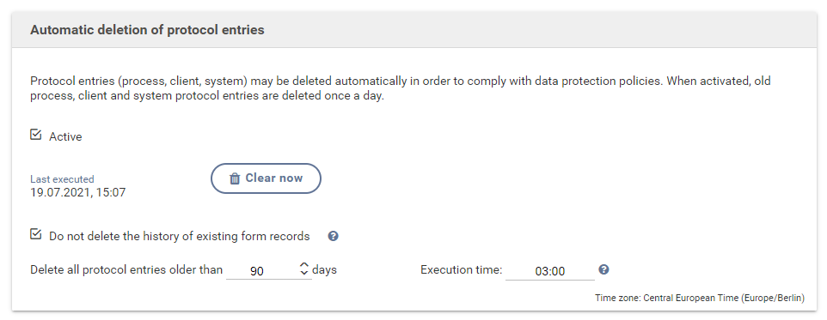Click the 'days' unit label
The width and height of the screenshot is (827, 320).
[324, 270]
